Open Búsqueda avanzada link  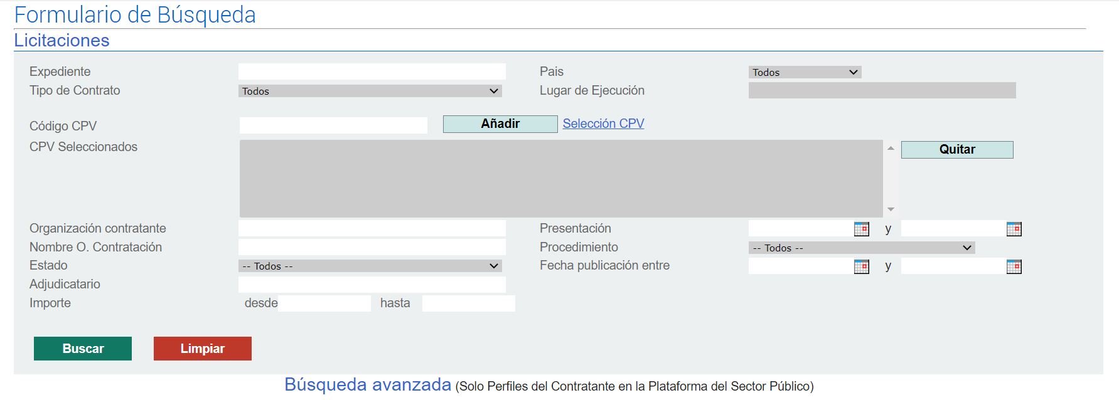(x=367, y=384)
